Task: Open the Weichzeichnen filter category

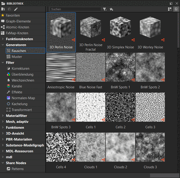Action: (x=25, y=80)
